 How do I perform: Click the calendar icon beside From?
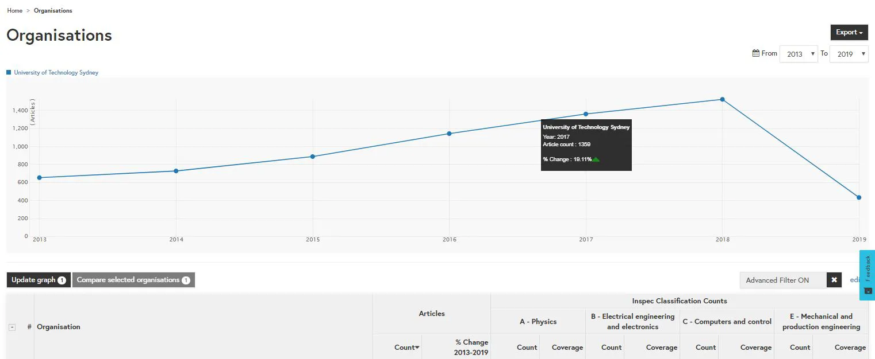(756, 53)
